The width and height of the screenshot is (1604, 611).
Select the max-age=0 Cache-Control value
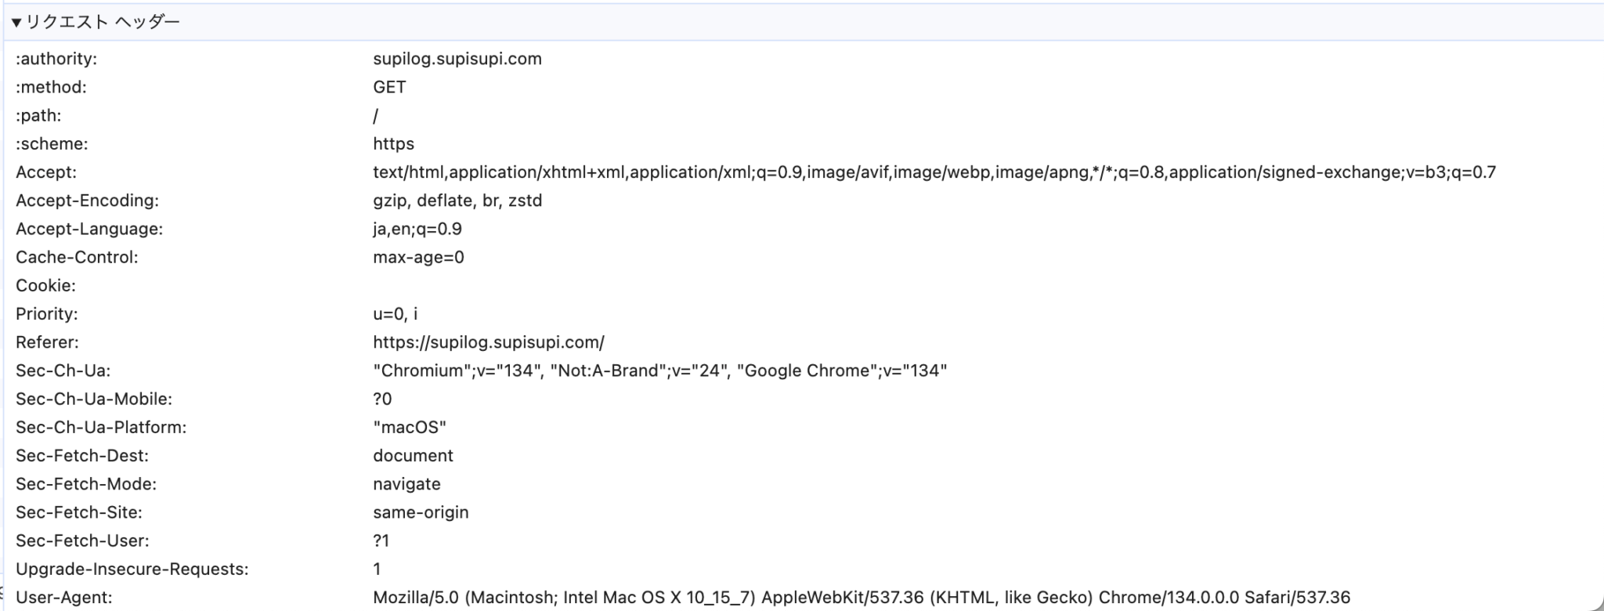[x=418, y=258]
